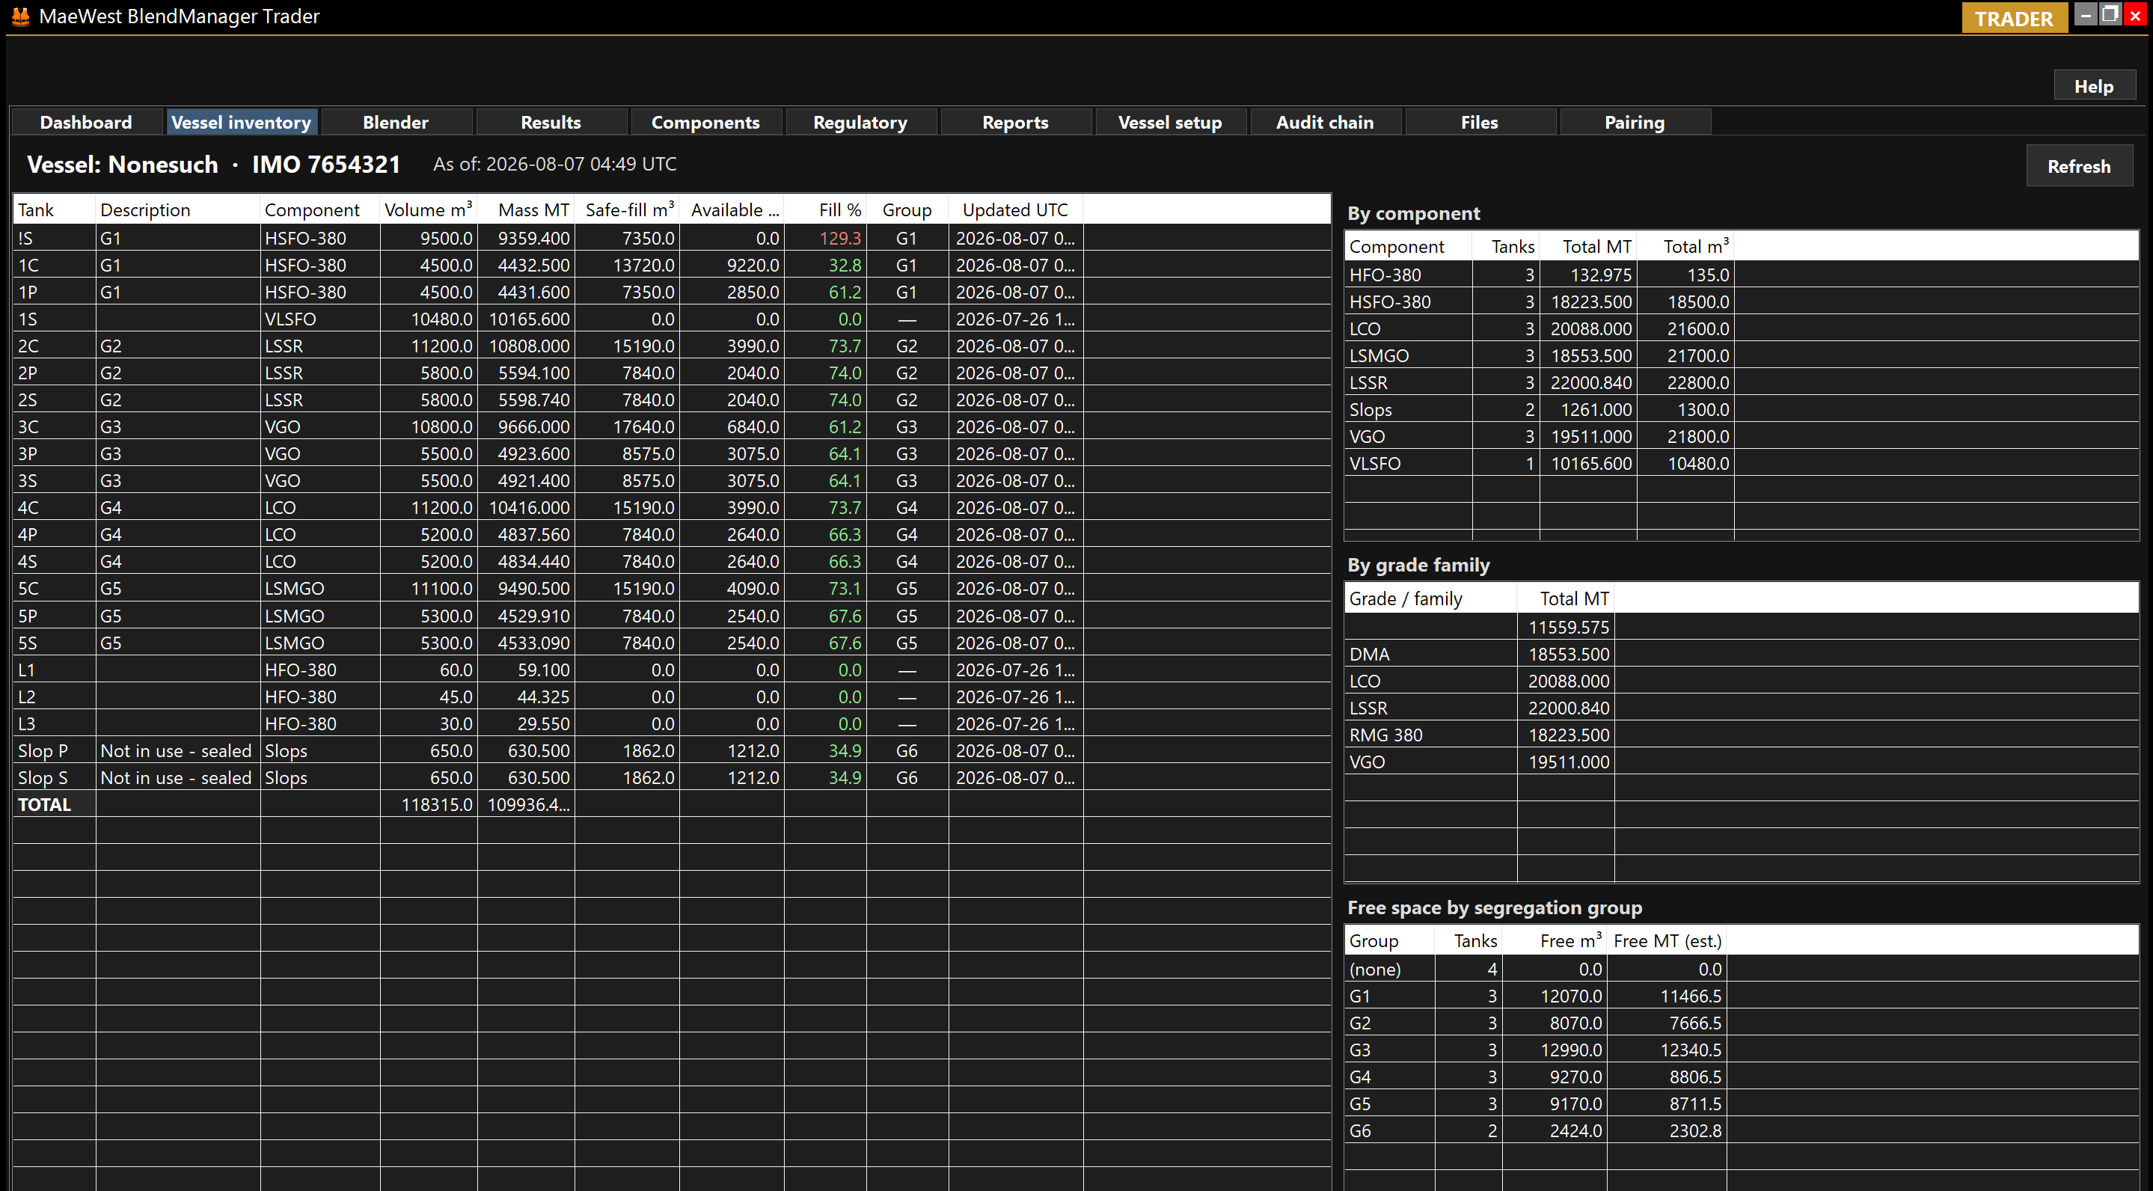View the Audit chain tab
The height and width of the screenshot is (1191, 2153).
(x=1325, y=122)
